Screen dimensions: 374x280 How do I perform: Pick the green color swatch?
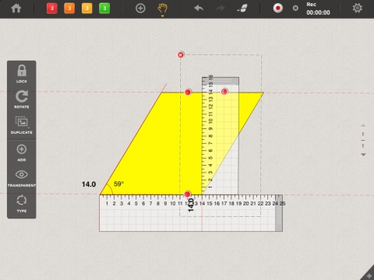(104, 9)
